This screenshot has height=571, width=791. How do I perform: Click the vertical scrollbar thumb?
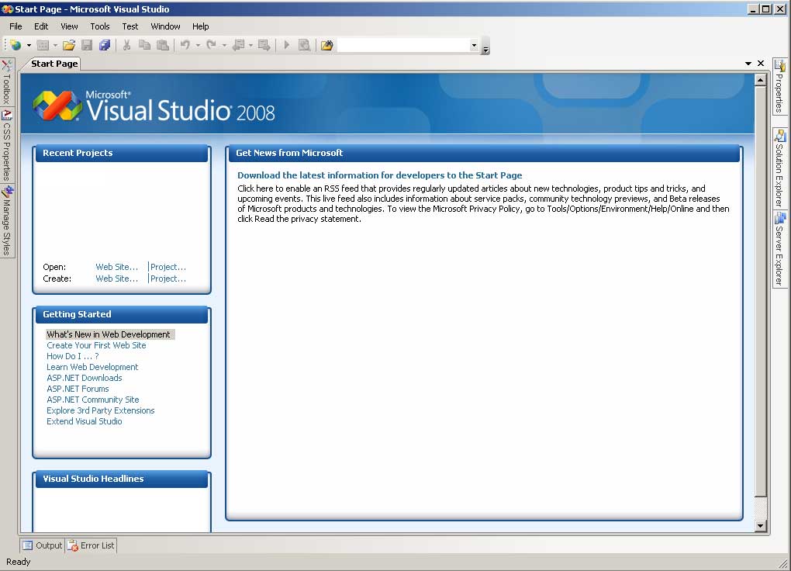[761, 291]
